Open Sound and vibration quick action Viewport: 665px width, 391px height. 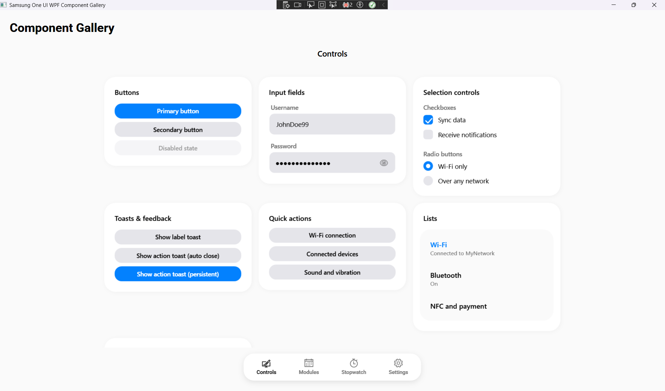coord(332,272)
